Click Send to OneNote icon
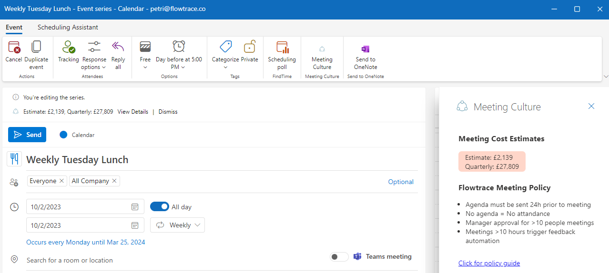This screenshot has width=609, height=273. (x=365, y=49)
